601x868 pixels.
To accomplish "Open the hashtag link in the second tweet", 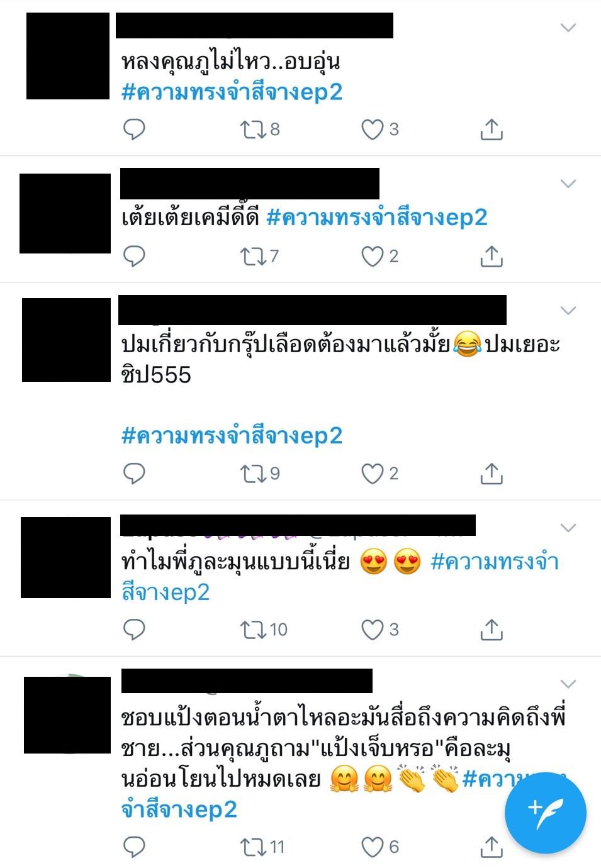I will [x=377, y=218].
